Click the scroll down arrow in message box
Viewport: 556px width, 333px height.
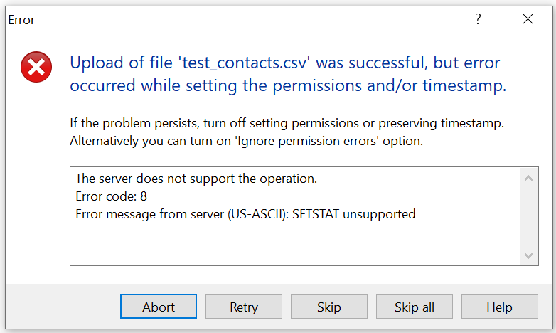[528, 255]
